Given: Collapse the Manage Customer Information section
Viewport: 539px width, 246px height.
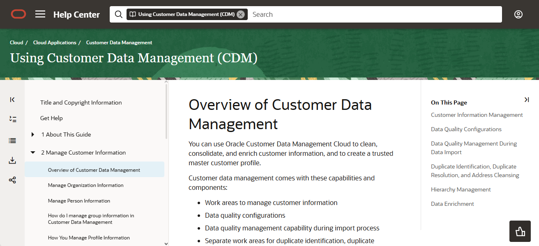Looking at the screenshot, I should (x=33, y=152).
